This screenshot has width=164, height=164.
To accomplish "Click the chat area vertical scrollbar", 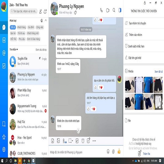I will coord(123,117).
